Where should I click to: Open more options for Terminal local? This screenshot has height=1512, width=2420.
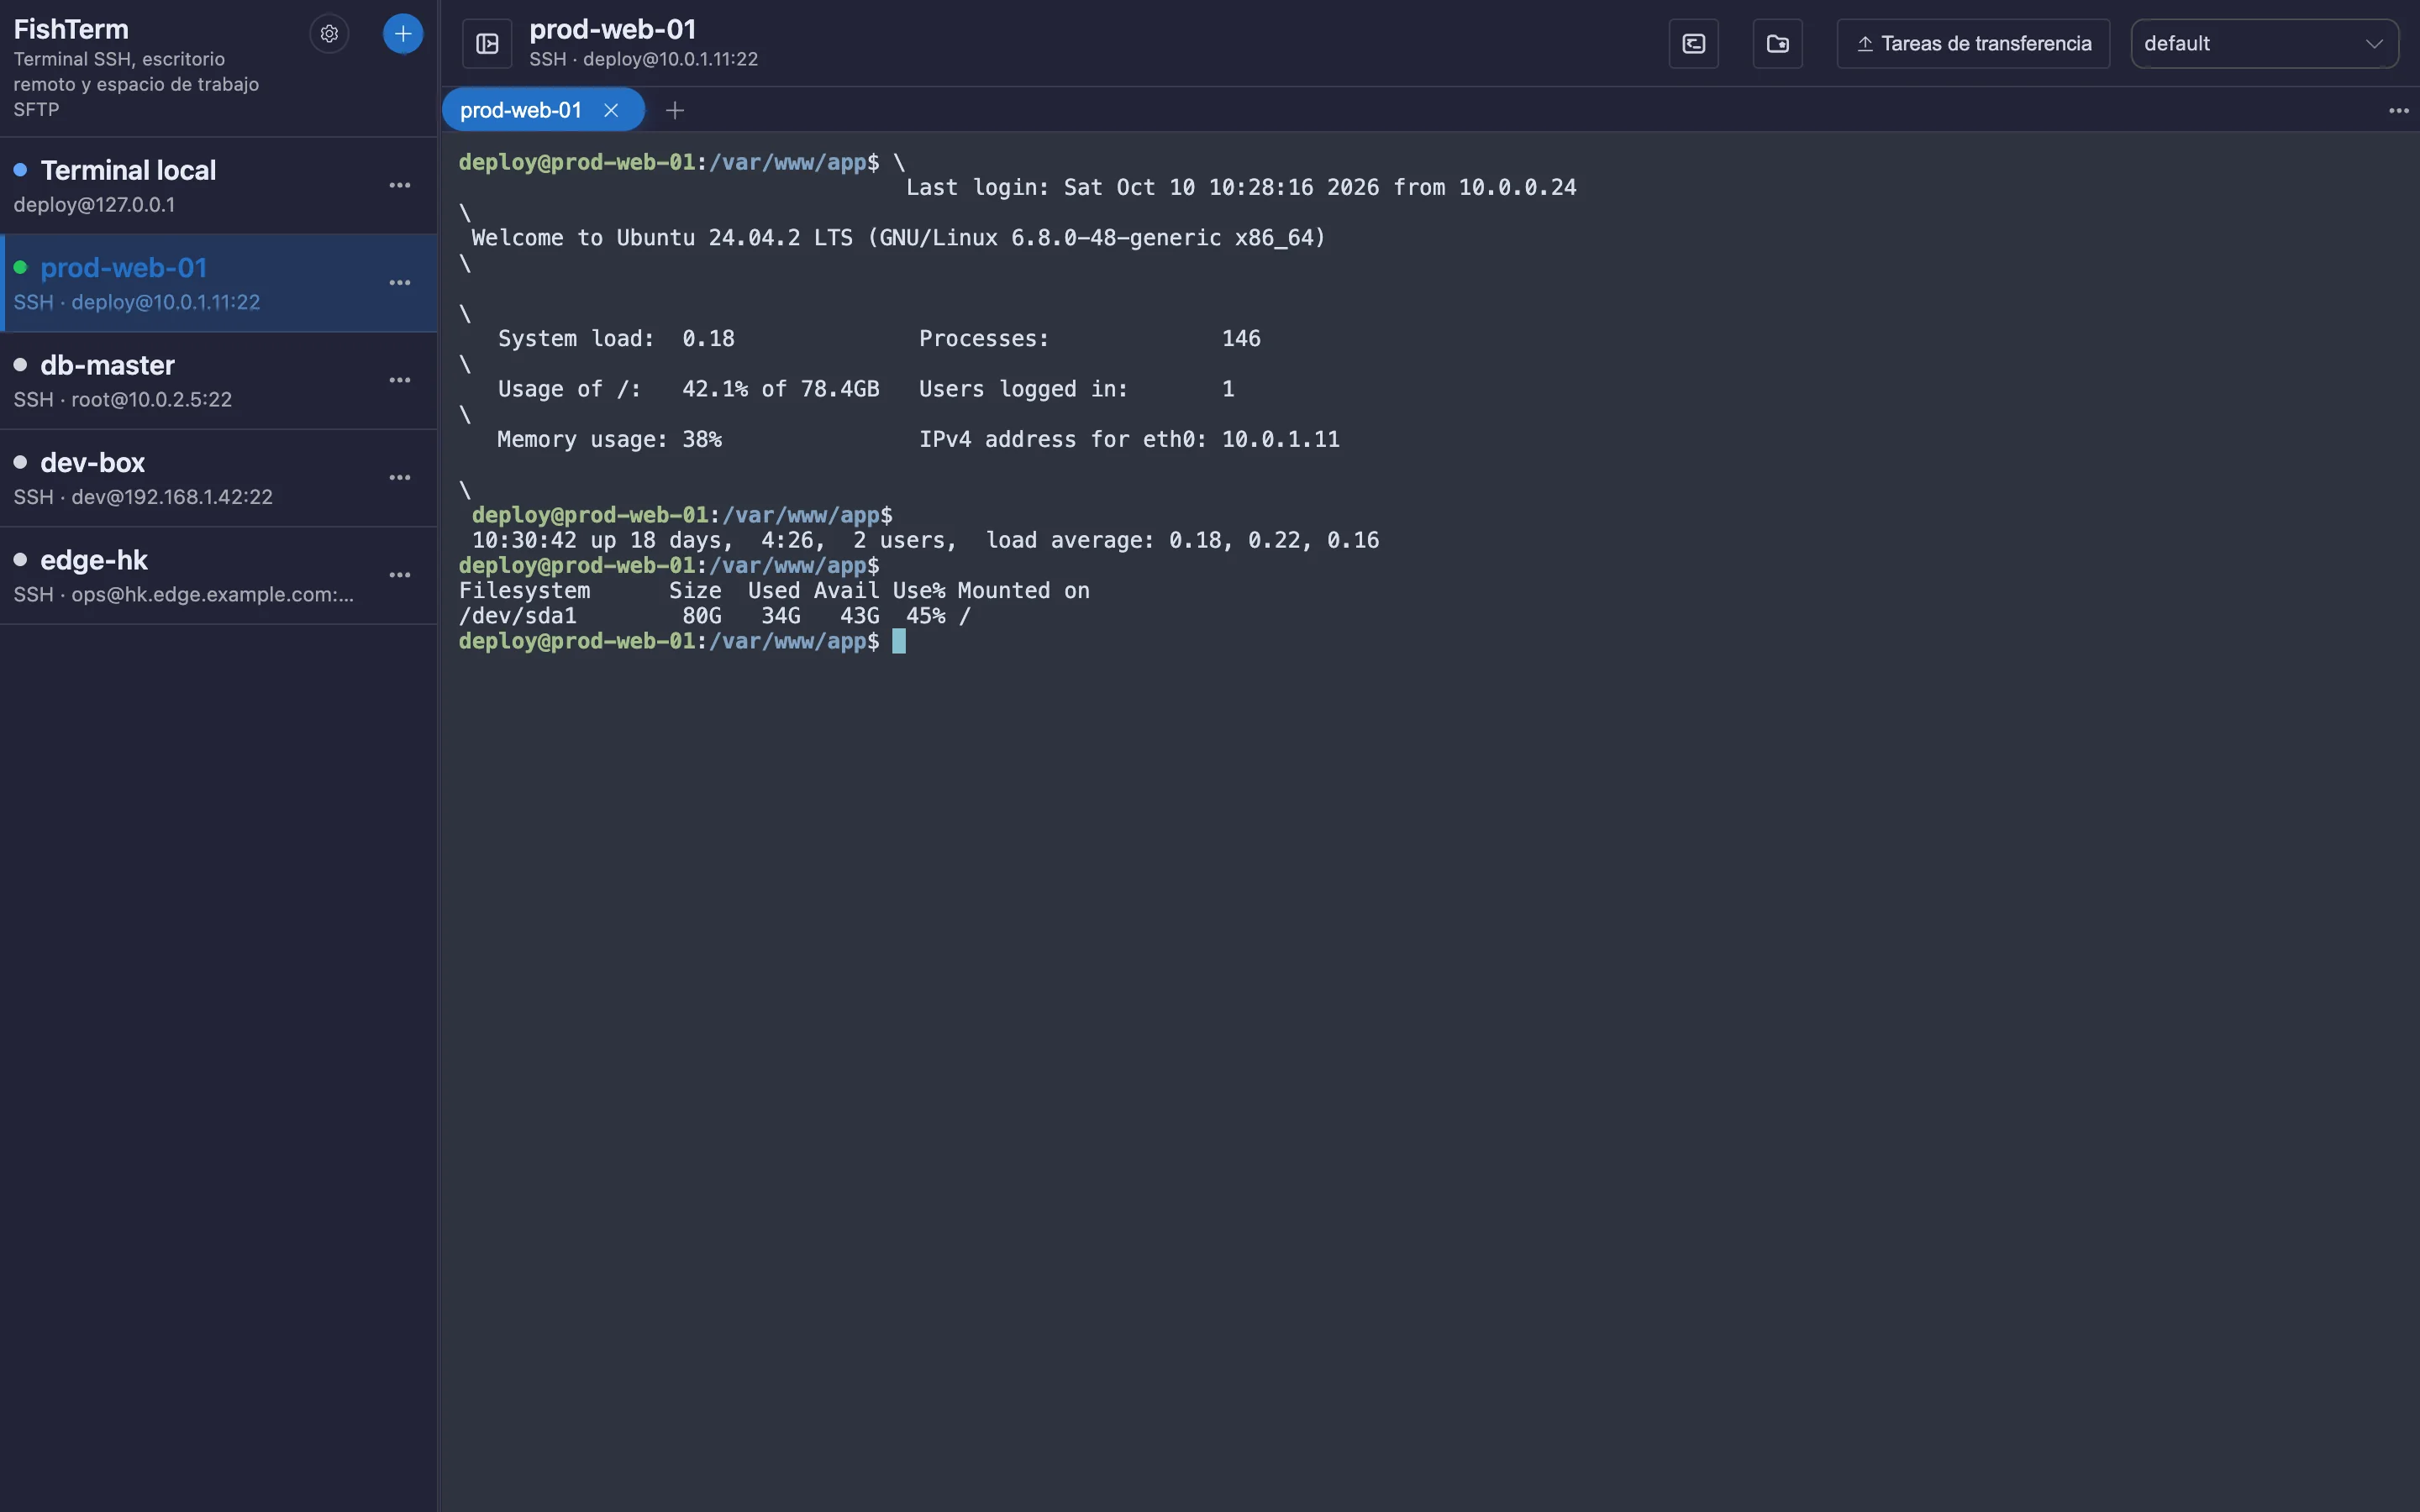tap(400, 186)
